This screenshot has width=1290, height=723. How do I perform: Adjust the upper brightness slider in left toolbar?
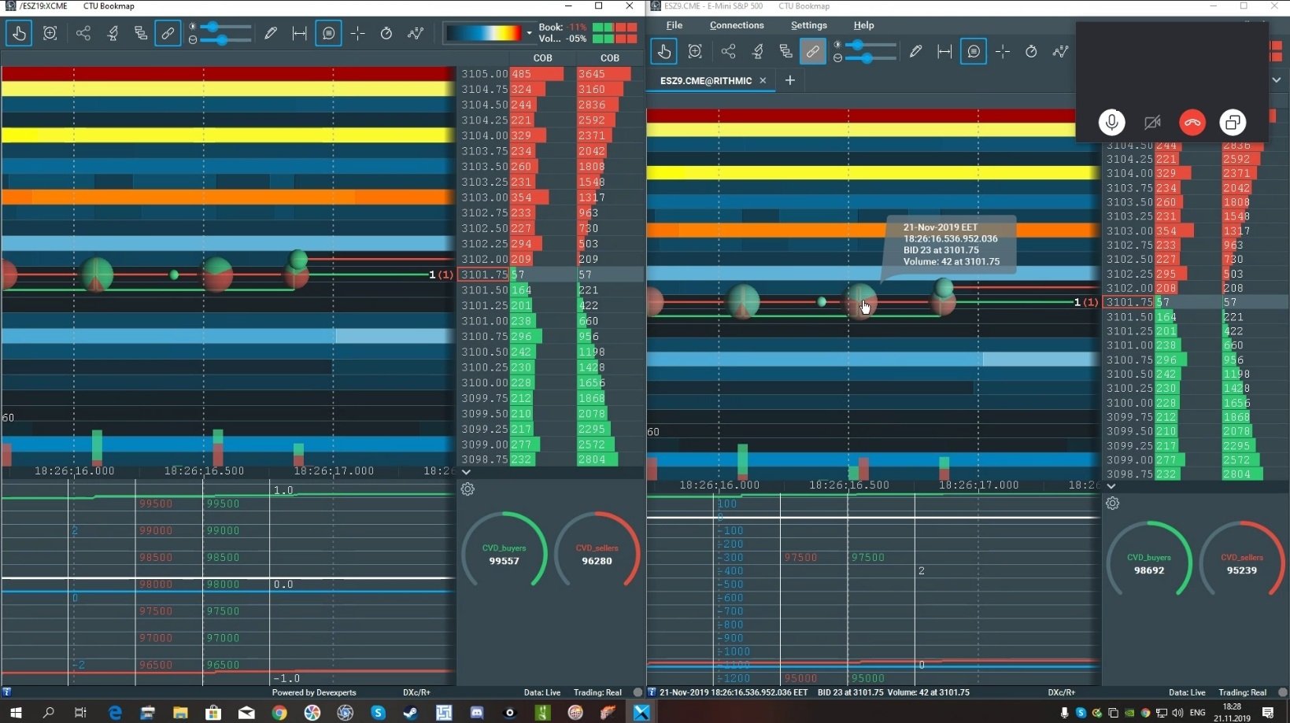coord(213,27)
